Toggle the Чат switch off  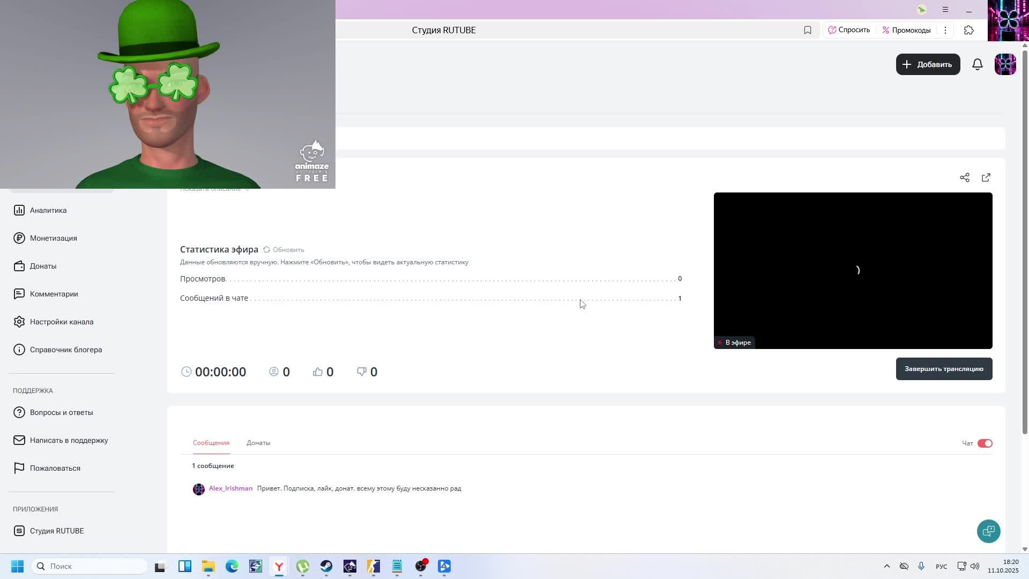click(x=985, y=443)
